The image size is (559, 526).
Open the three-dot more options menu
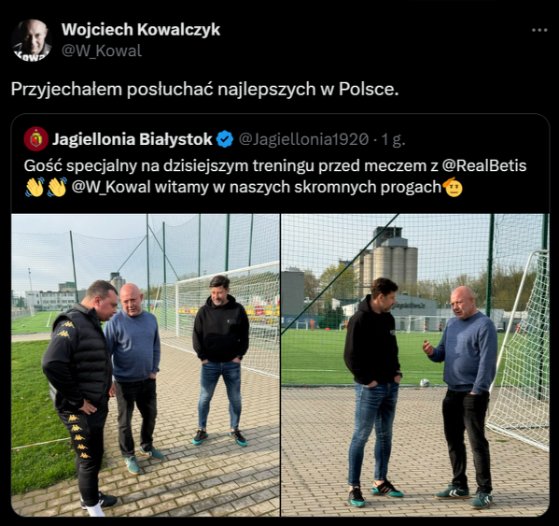tap(539, 30)
